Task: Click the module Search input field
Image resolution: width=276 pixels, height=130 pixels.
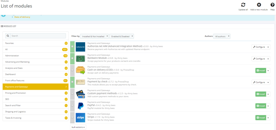Action: (x=38, y=36)
